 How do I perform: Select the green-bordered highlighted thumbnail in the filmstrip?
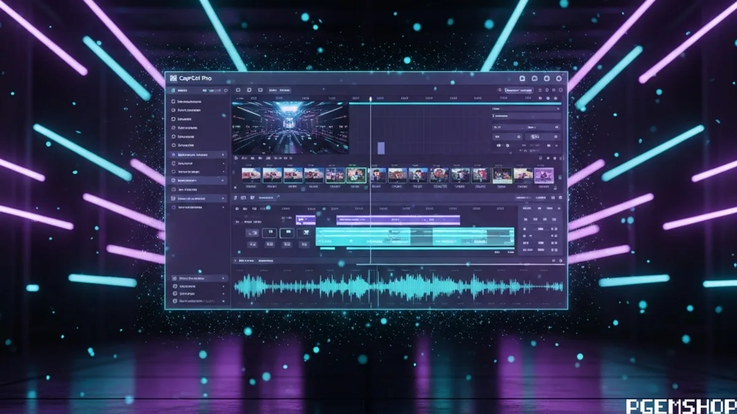[x=356, y=175]
